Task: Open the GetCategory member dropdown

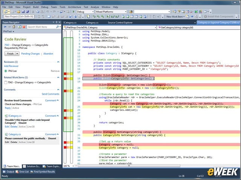Action: [200, 27]
